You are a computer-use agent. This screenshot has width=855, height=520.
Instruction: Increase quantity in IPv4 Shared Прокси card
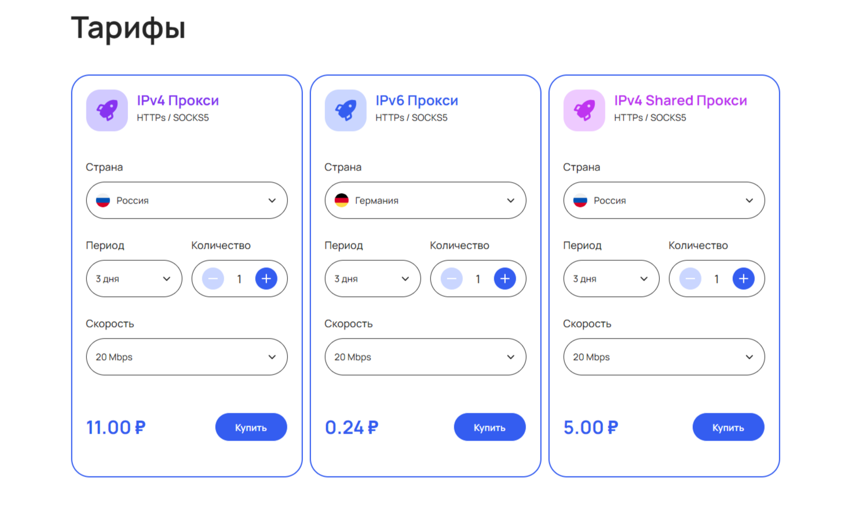click(x=743, y=279)
